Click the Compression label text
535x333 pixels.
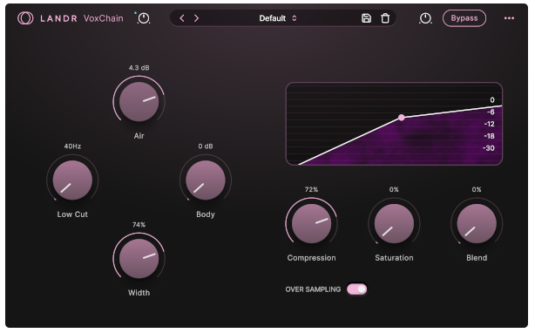click(312, 258)
